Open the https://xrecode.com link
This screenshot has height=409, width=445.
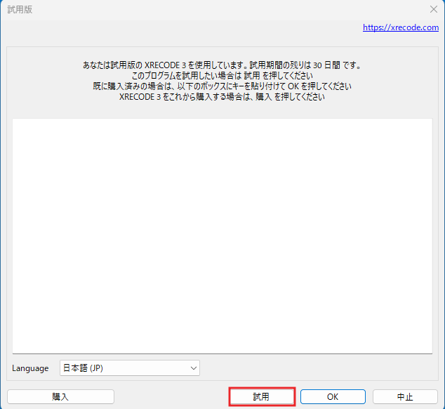(401, 27)
